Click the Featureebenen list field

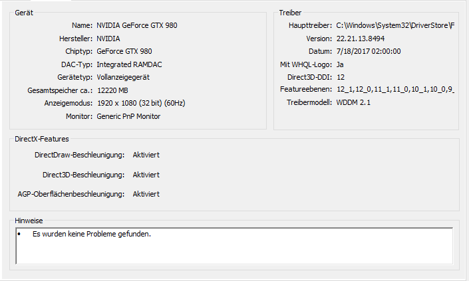coord(395,89)
